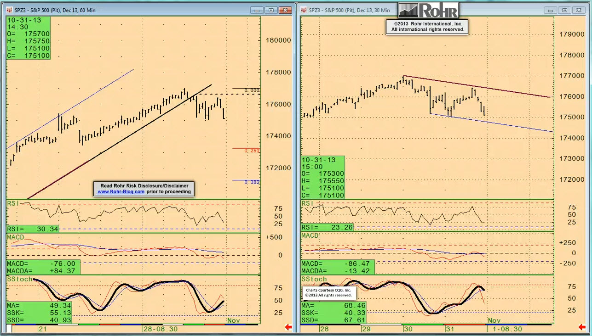Image resolution: width=592 pixels, height=336 pixels.
Task: Click the red arrow in the 60 Min chart
Action: pos(288,327)
